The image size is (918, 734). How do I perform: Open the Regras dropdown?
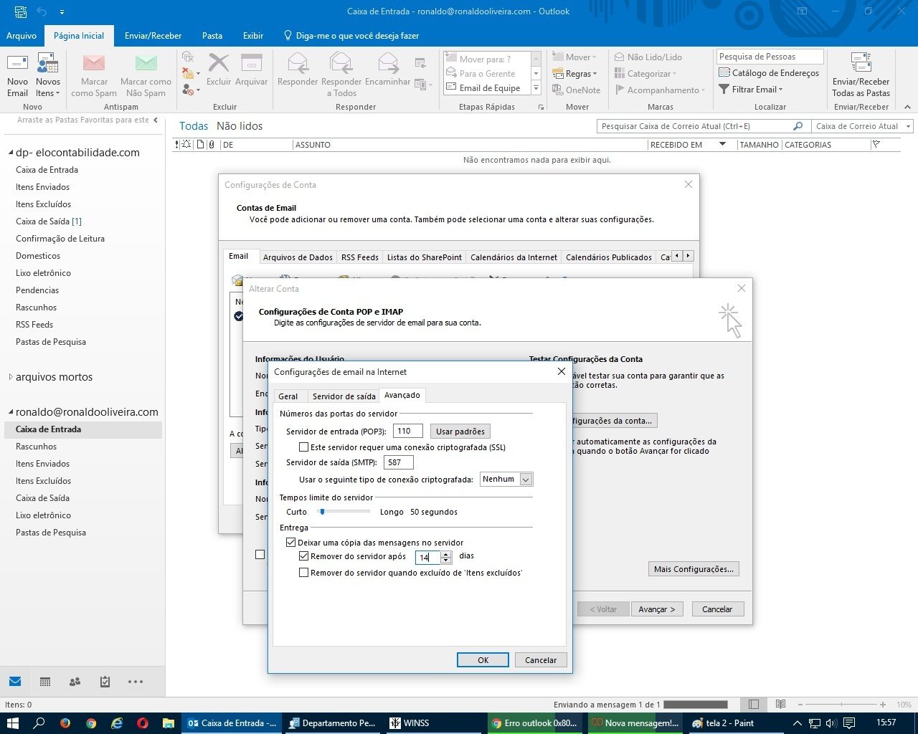(x=575, y=73)
